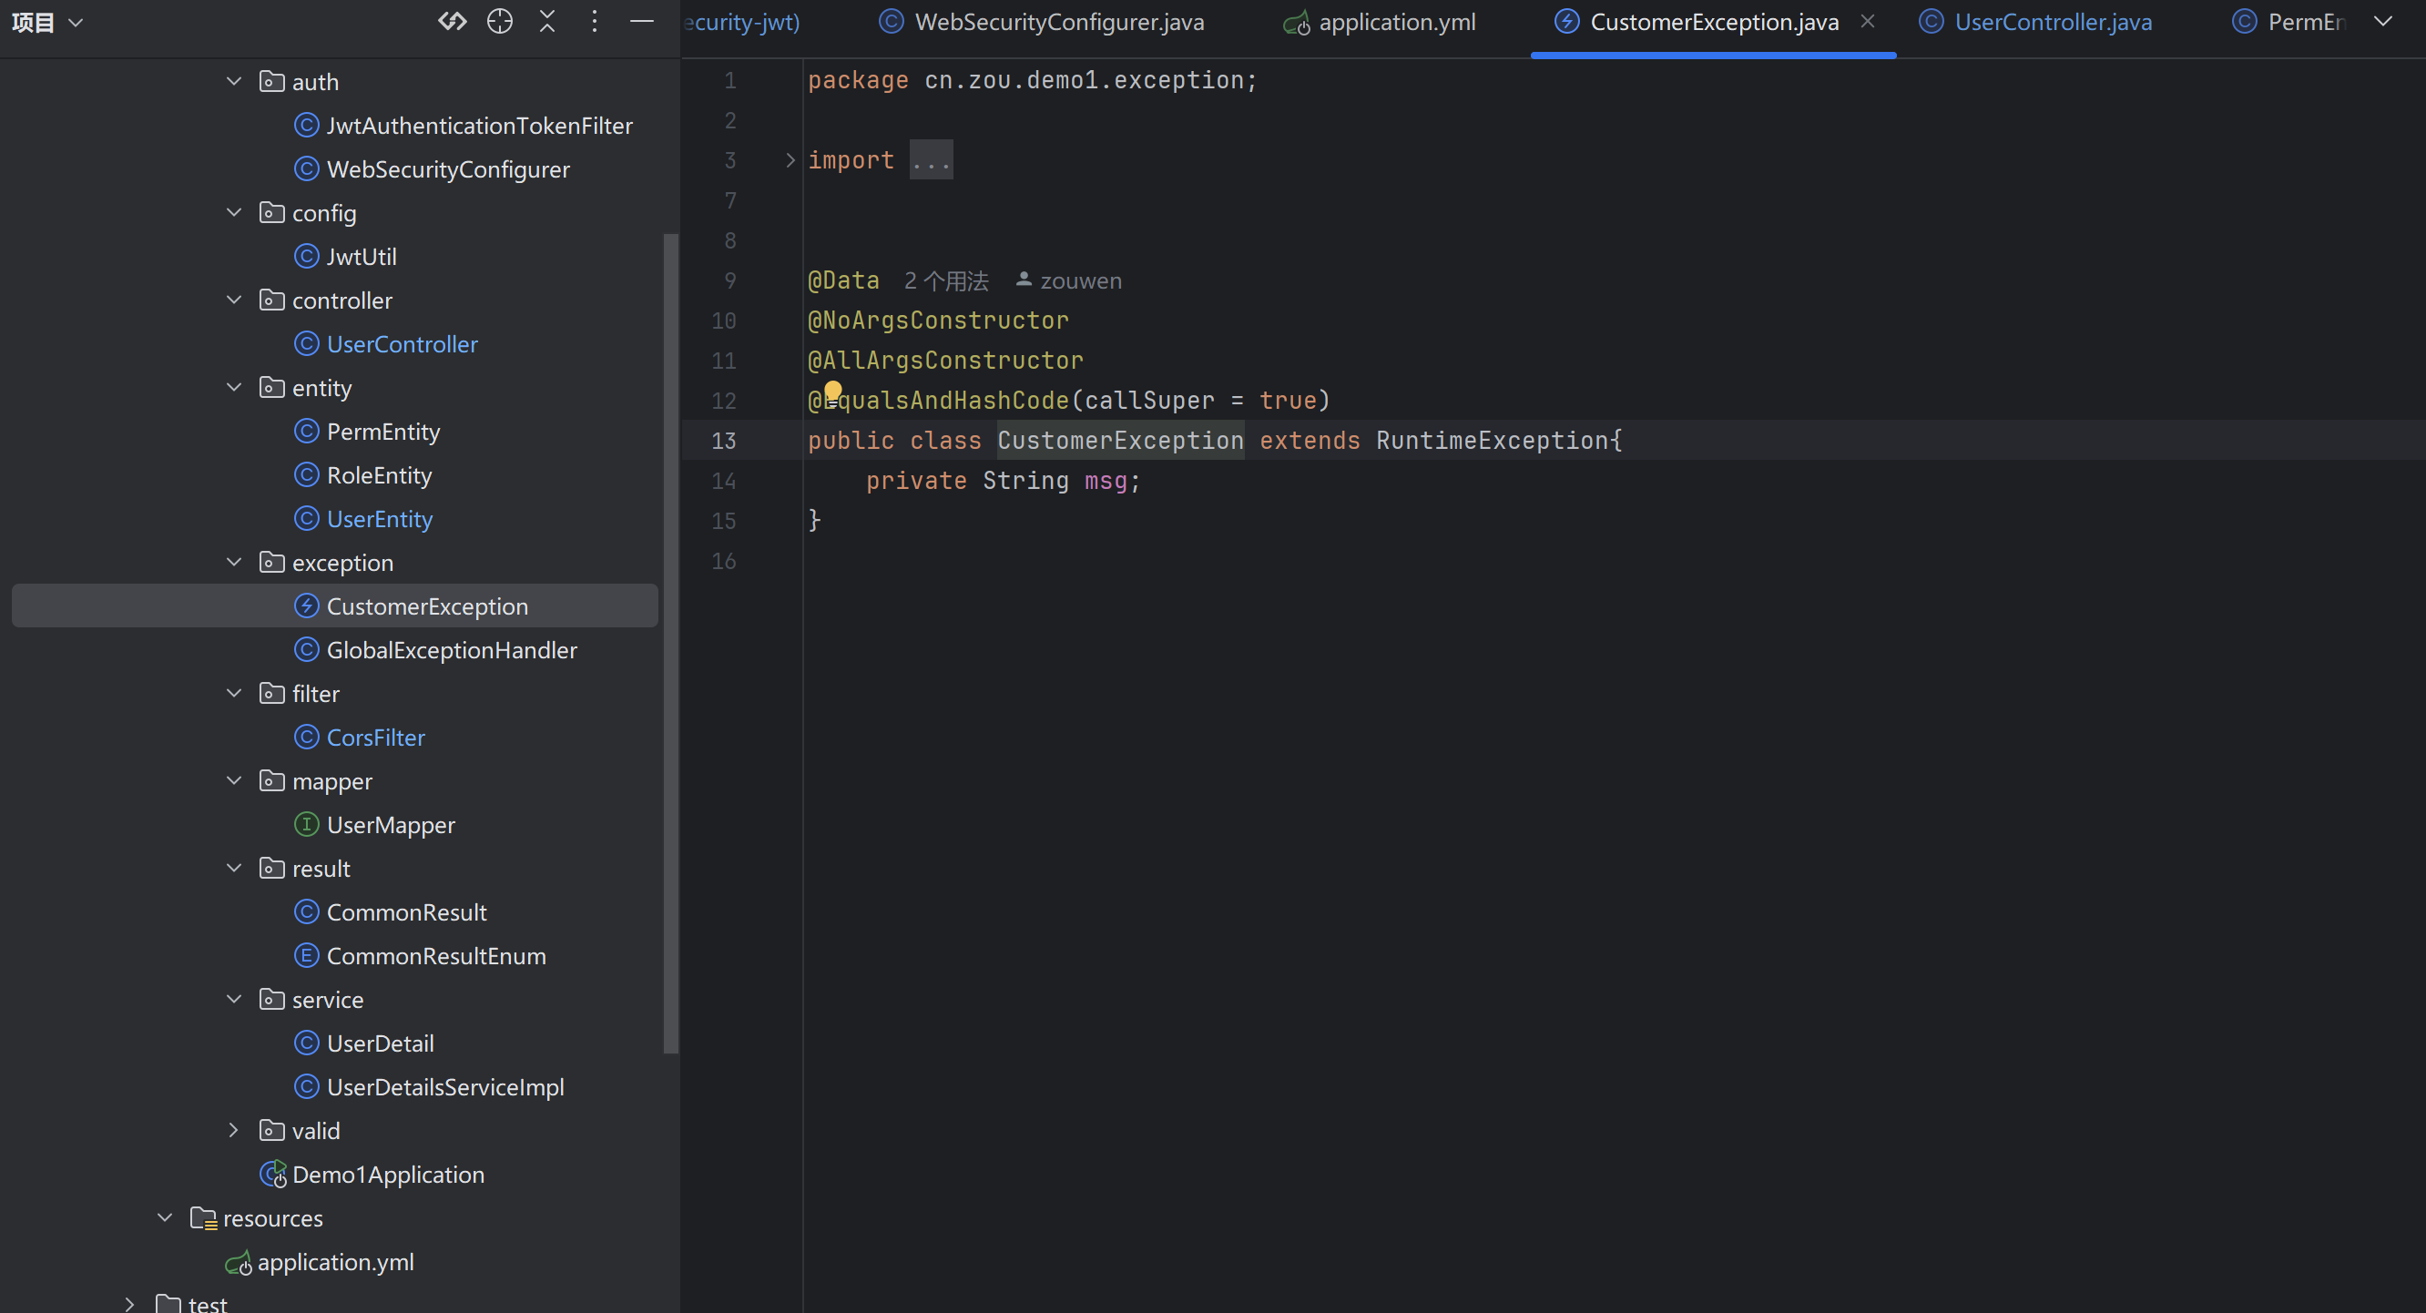
Task: Expand the folded import block on line 3
Action: click(x=790, y=160)
